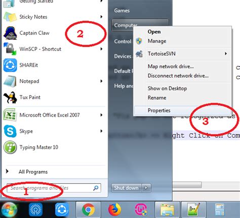The height and width of the screenshot is (218, 240).
Task: Expand TortoiseSVN submenu arrow
Action: click(226, 53)
